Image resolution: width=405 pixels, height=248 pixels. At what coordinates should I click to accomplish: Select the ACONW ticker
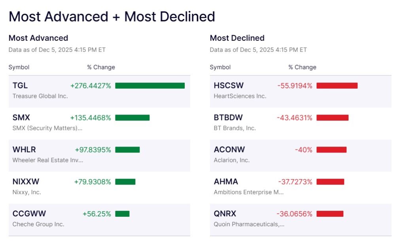(x=229, y=150)
